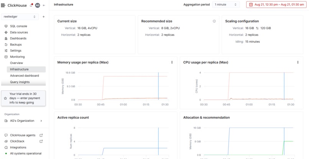
Task: Select Infrastructure under Monitoring
Action: (26, 70)
